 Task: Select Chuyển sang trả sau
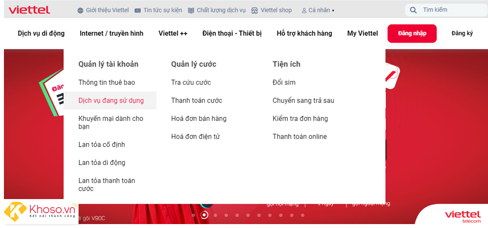tap(303, 101)
